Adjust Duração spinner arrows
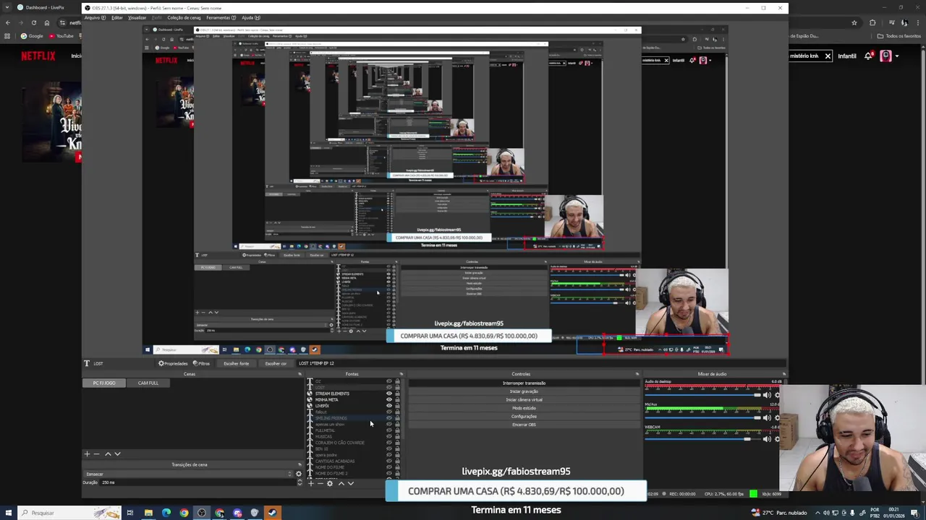The height and width of the screenshot is (520, 926). click(x=300, y=482)
